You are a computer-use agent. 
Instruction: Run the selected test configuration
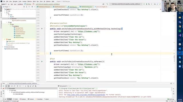(144, 4)
